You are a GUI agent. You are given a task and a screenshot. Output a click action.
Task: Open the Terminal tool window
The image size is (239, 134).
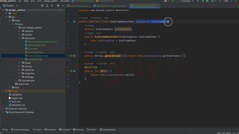pos(65,130)
